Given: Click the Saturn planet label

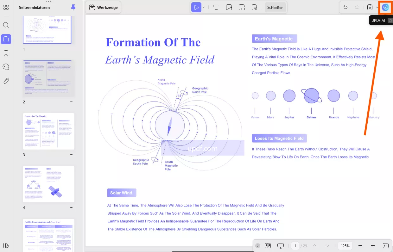Looking at the screenshot, I should [311, 117].
